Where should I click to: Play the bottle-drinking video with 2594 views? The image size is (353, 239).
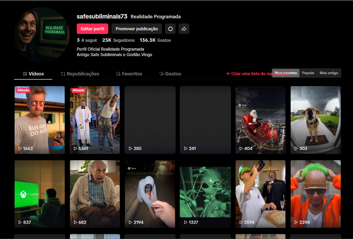(x=261, y=194)
